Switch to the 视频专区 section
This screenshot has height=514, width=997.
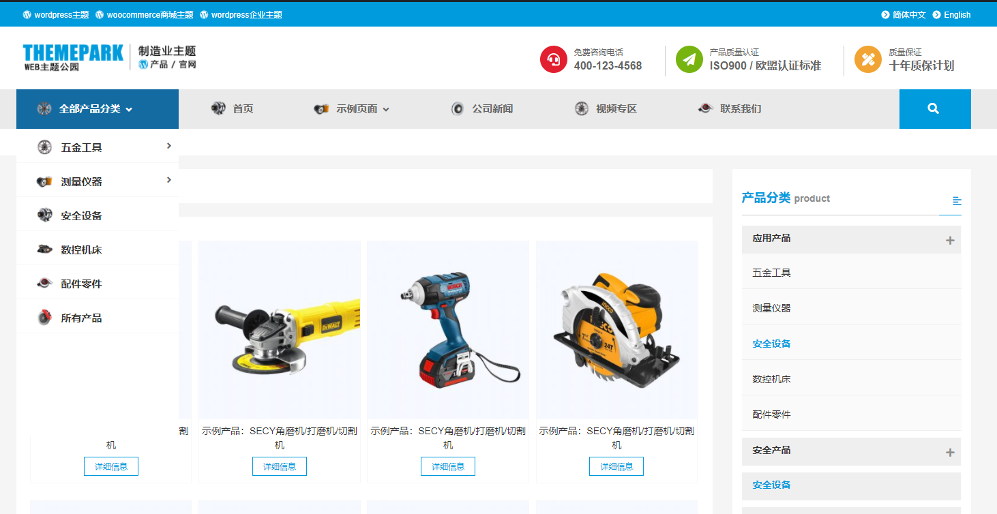pyautogui.click(x=614, y=108)
